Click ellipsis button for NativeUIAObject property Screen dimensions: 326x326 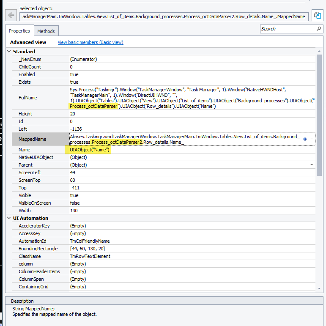(311, 157)
